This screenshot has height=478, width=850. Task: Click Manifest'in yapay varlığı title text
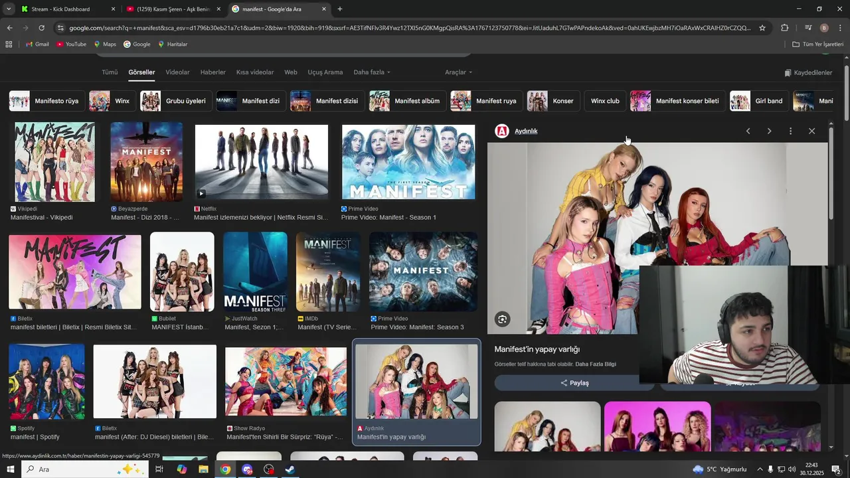coord(537,349)
